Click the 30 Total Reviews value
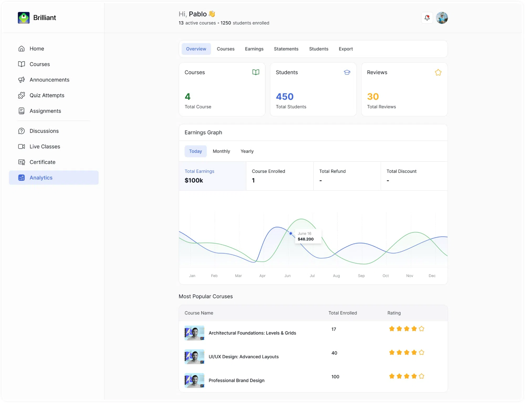The height and width of the screenshot is (403, 525). (373, 97)
